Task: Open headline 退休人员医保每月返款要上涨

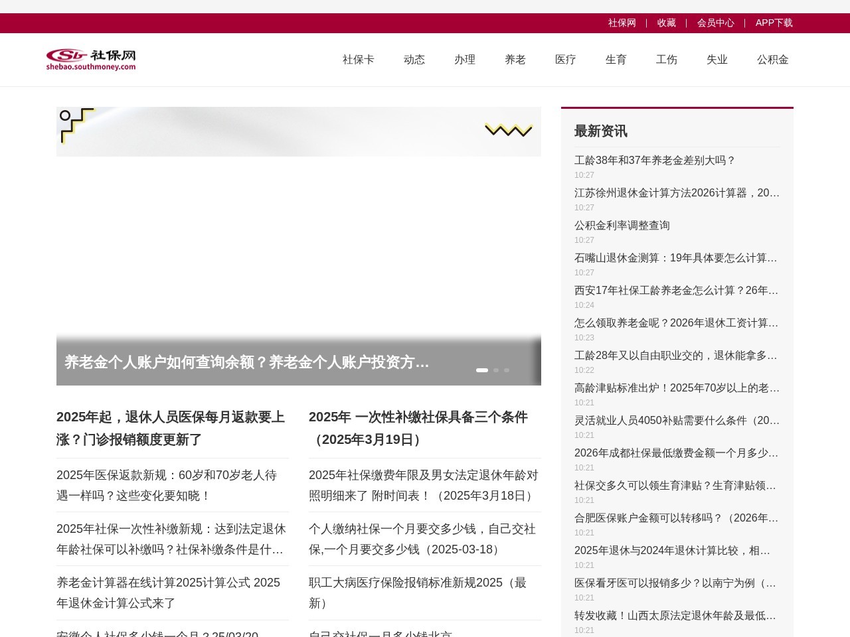Action: (x=172, y=428)
